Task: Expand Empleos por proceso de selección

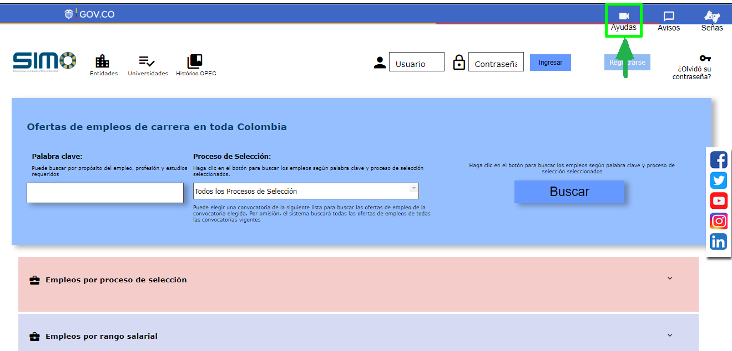Action: (x=669, y=278)
